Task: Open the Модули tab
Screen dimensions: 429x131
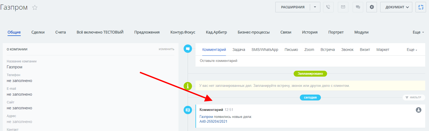Action: click(361, 32)
